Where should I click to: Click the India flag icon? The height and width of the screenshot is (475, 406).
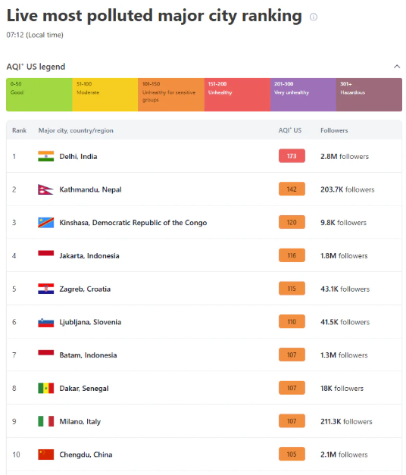point(45,156)
